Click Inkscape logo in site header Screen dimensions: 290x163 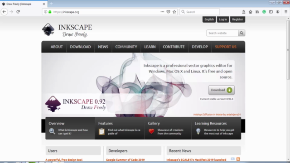67,30
